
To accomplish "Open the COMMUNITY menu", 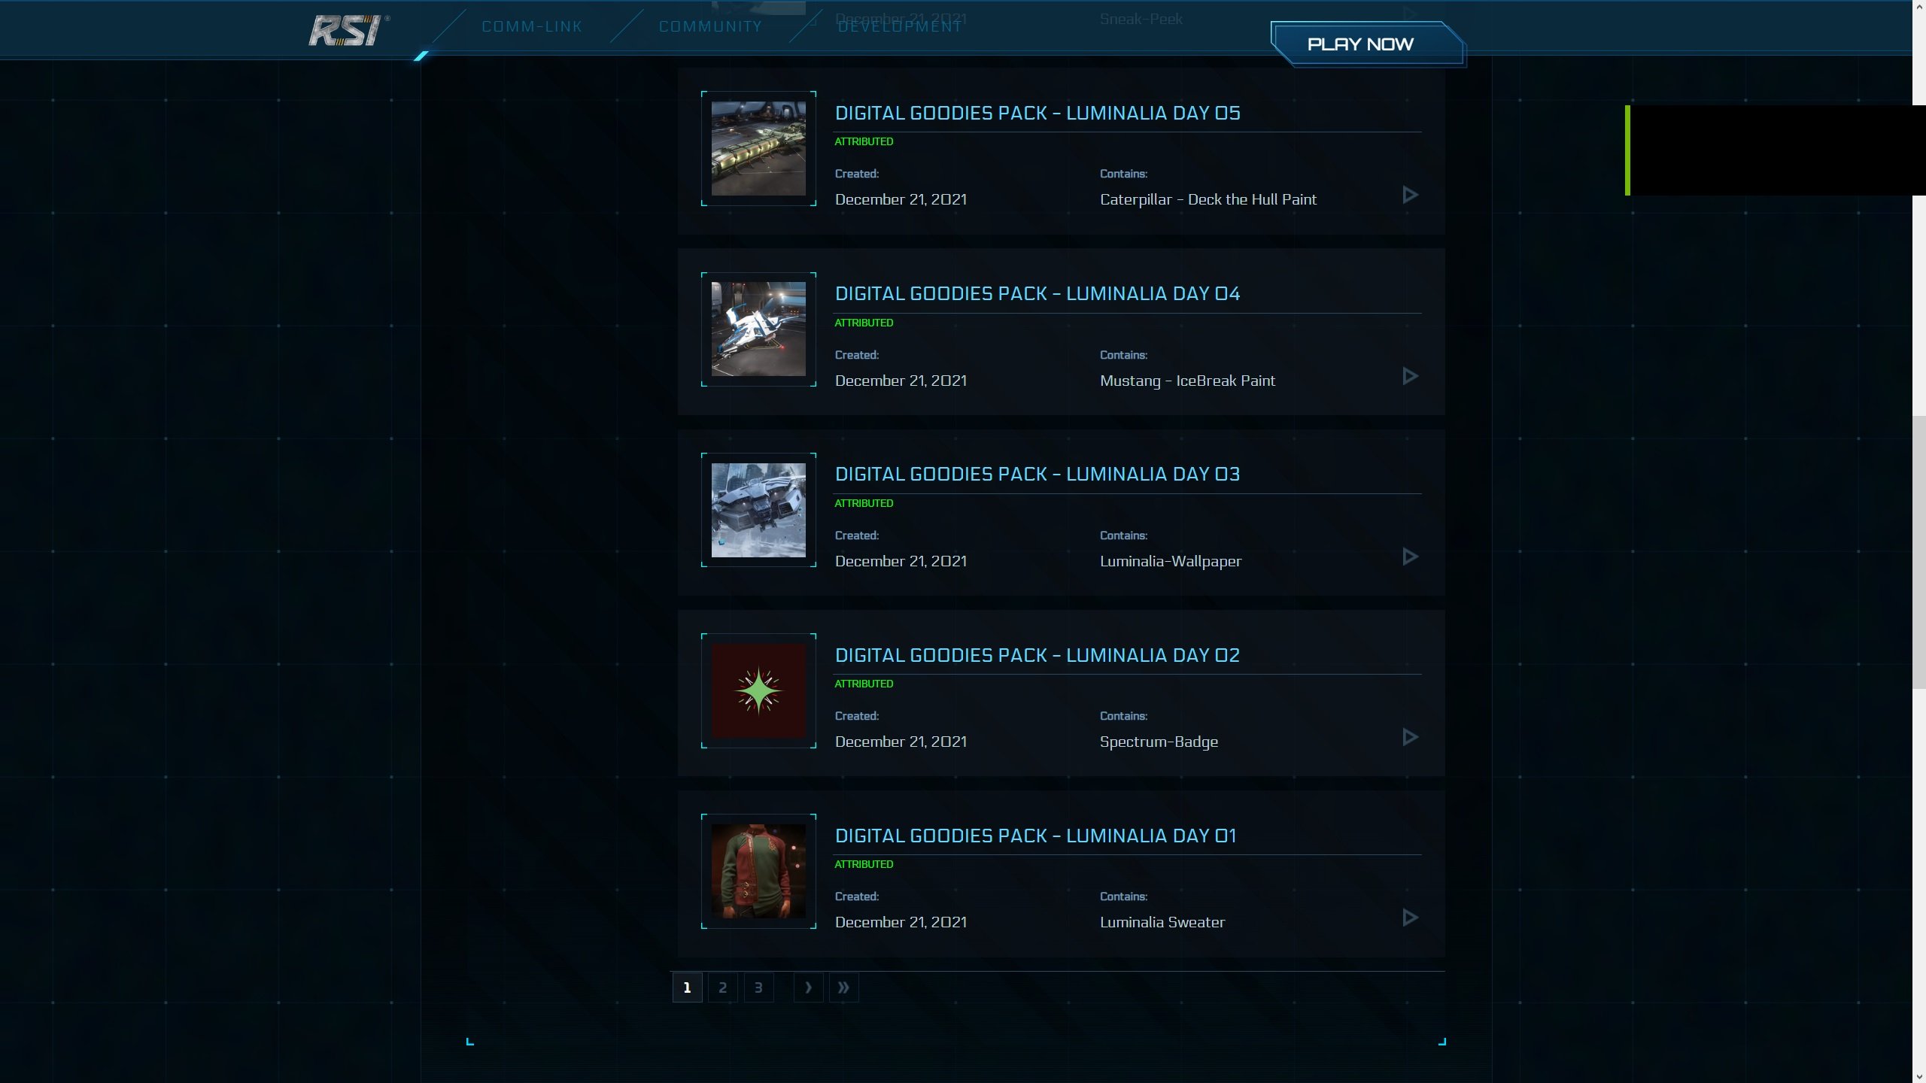I will 710,26.
